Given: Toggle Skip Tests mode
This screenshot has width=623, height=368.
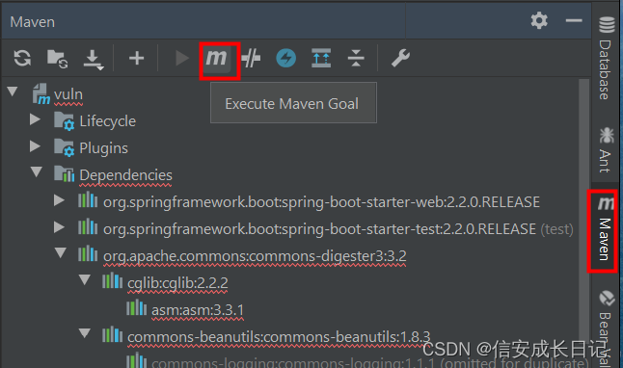Looking at the screenshot, I should coord(251,59).
